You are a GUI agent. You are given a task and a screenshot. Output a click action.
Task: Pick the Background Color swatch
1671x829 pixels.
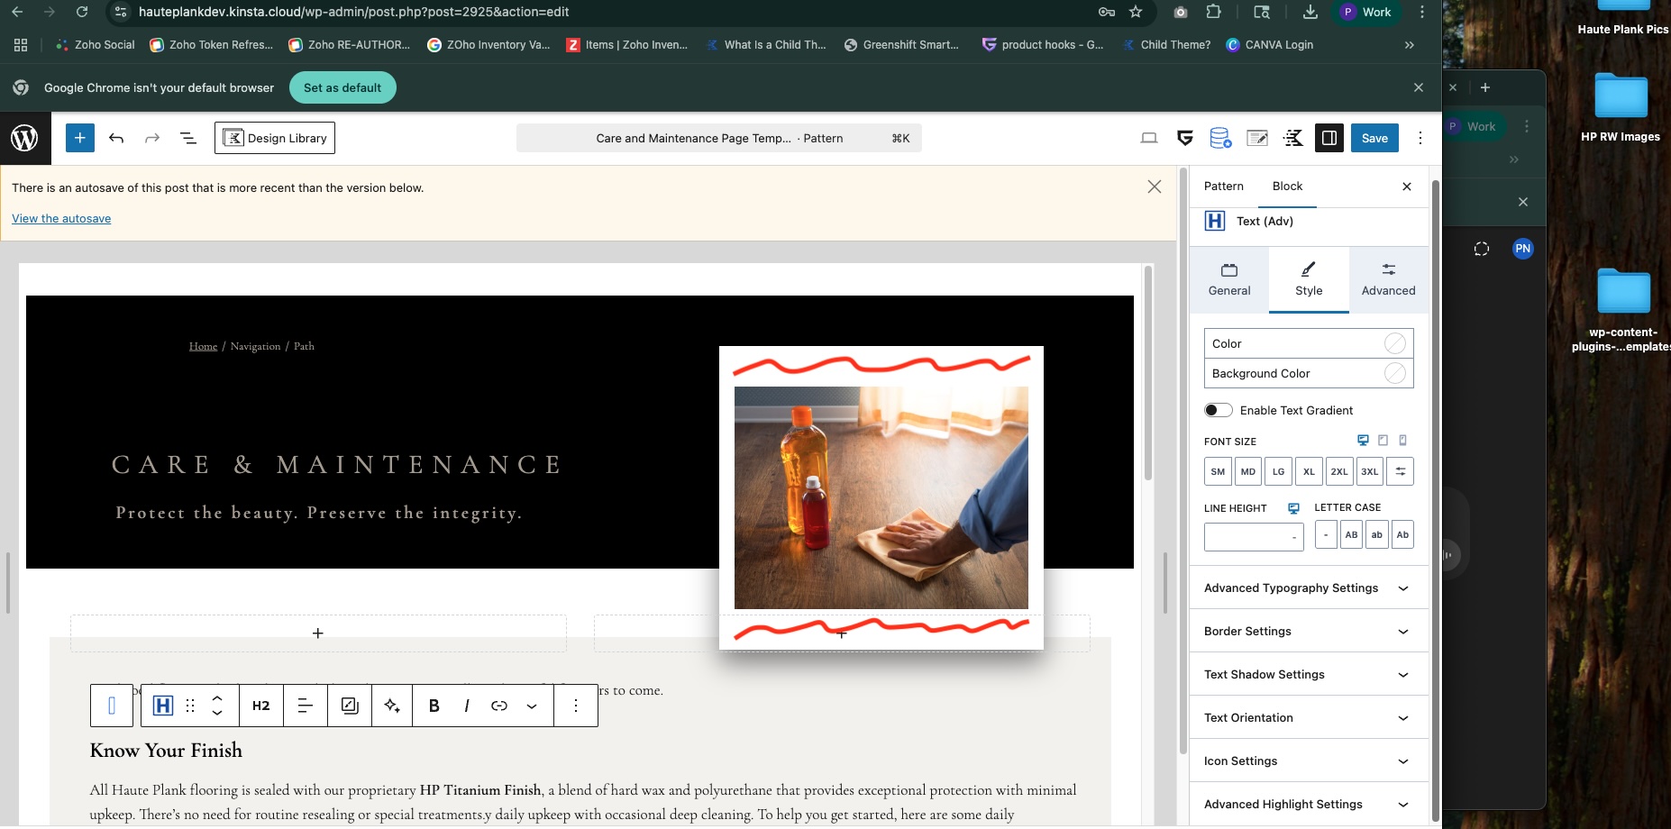1394,373
